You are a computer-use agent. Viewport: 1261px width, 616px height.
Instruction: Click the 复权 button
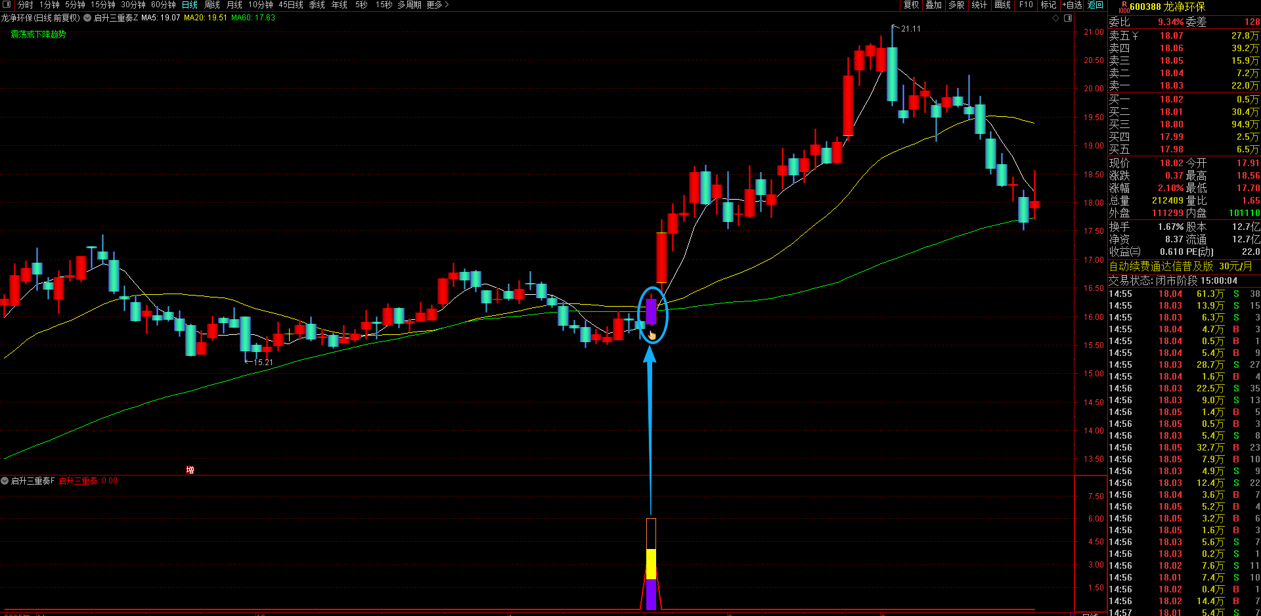pos(912,5)
